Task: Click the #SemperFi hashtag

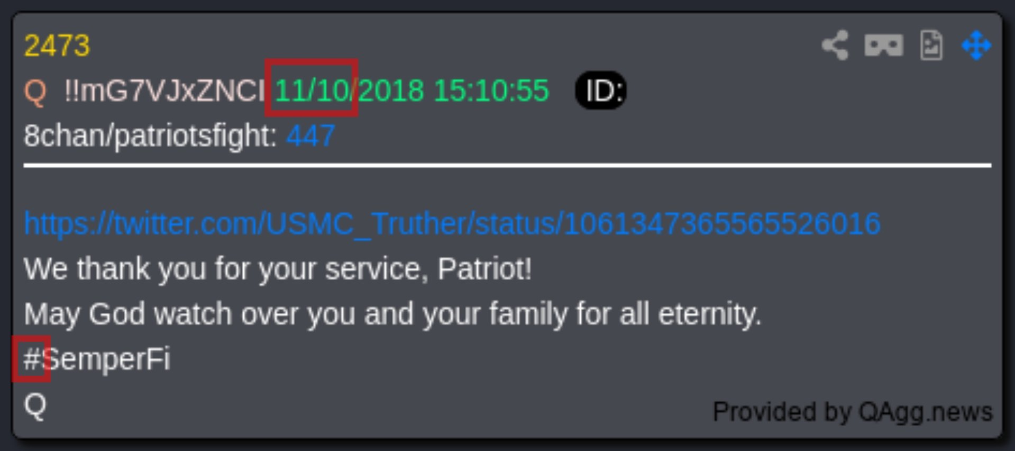Action: tap(97, 360)
